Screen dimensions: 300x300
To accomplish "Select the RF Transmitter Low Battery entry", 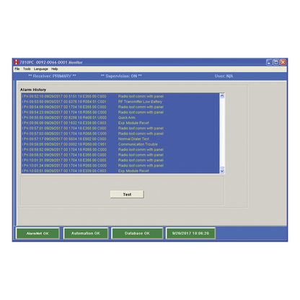I will pyautogui.click(x=120, y=102).
